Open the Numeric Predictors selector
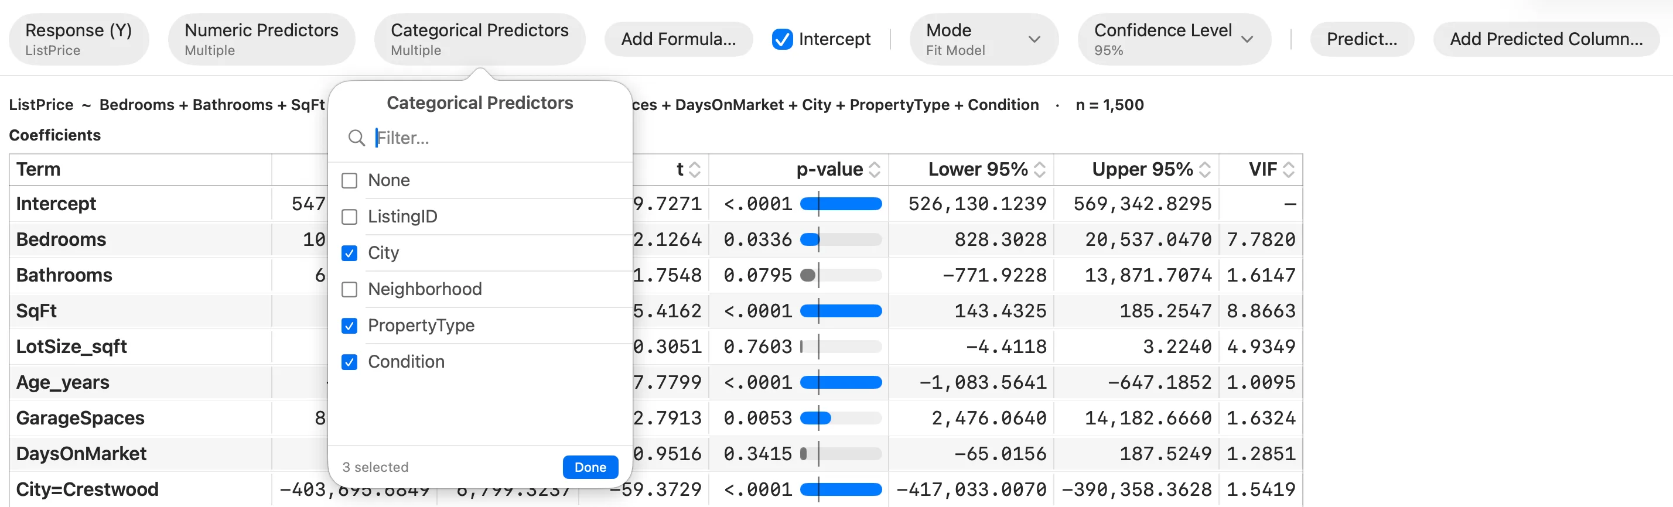Screen dimensions: 1673x507 point(261,40)
